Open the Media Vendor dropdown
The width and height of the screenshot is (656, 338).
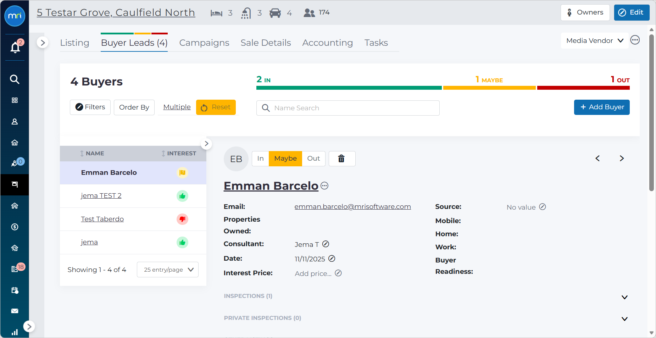pyautogui.click(x=595, y=41)
